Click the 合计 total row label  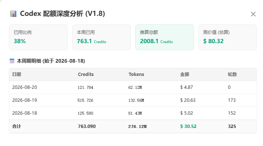coord(17,126)
